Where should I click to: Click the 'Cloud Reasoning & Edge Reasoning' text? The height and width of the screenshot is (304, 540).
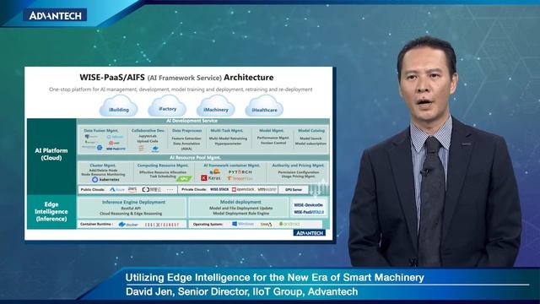[x=131, y=214]
